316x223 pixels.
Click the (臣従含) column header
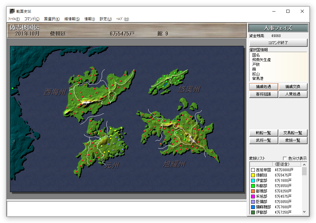click(281, 164)
